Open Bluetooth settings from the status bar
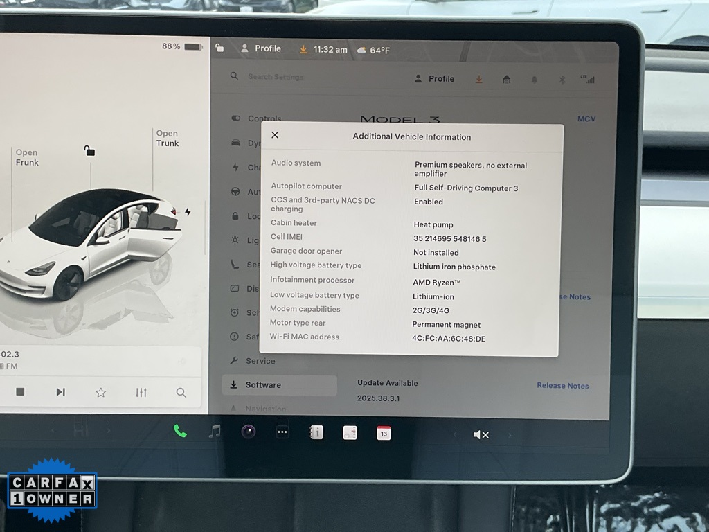 coord(562,80)
